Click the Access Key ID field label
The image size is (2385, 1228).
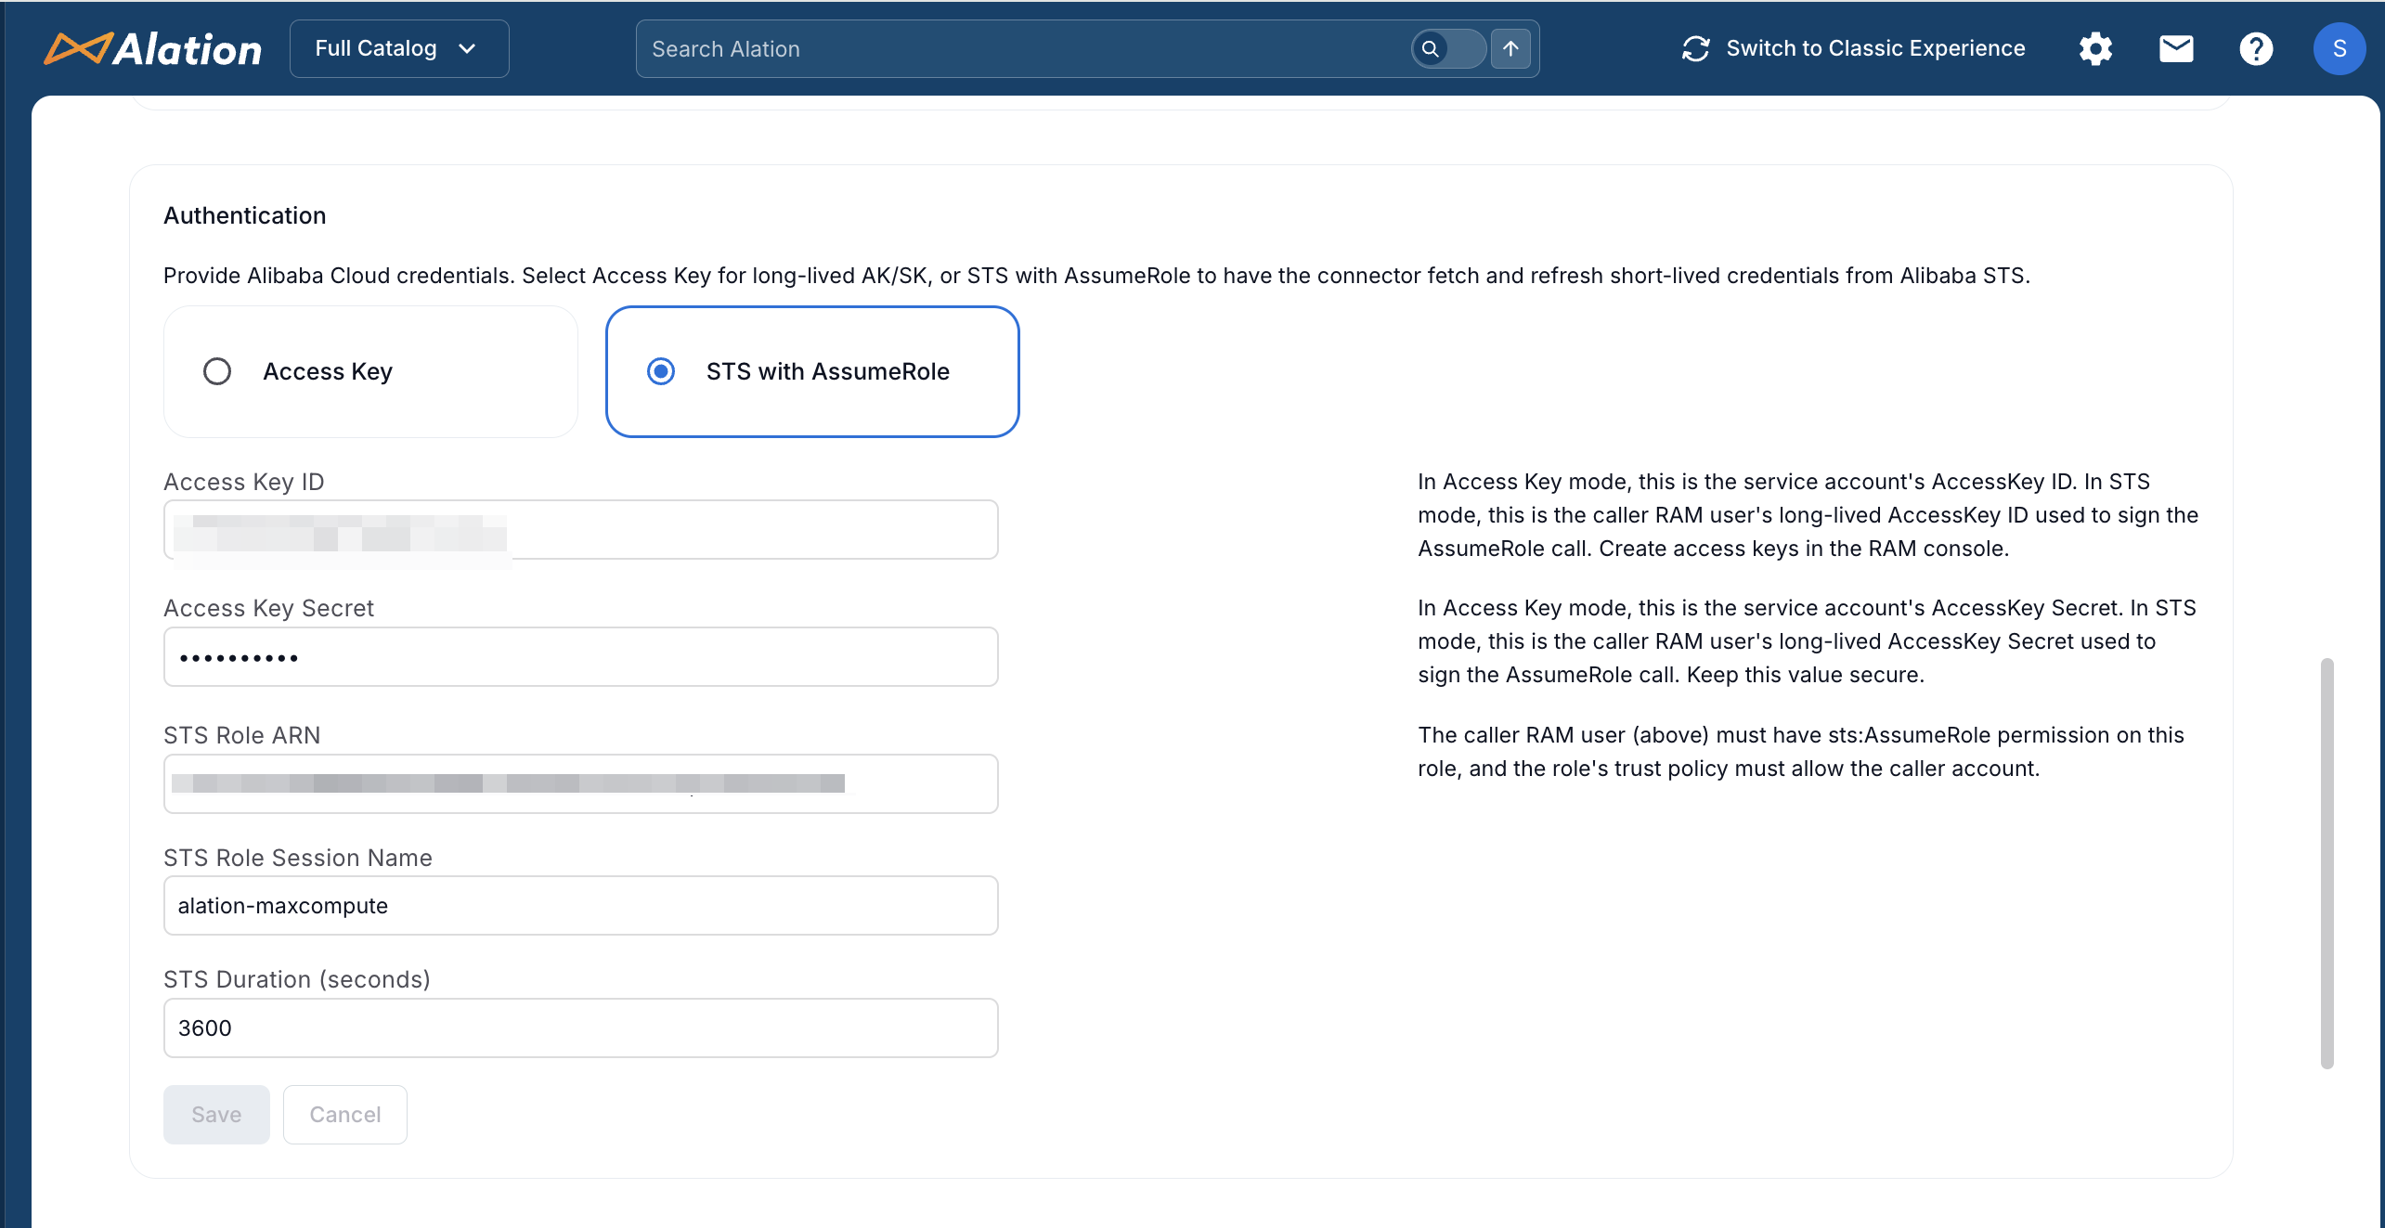coord(244,482)
